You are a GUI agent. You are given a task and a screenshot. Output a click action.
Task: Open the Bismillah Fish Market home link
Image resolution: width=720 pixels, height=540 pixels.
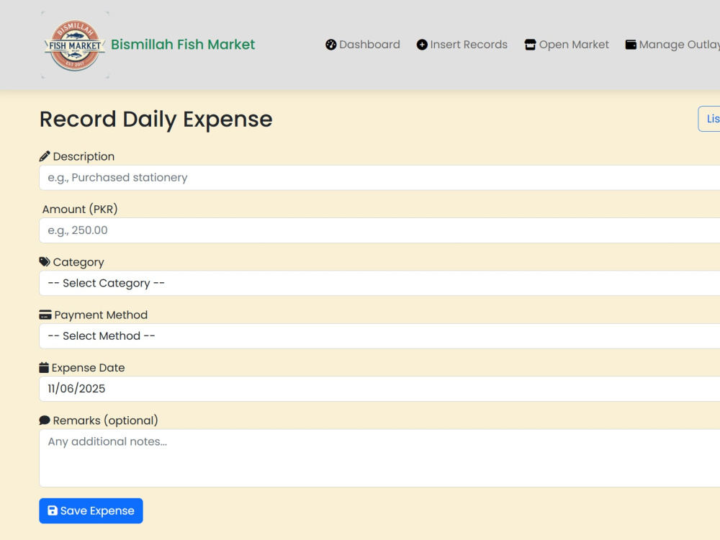pos(182,45)
